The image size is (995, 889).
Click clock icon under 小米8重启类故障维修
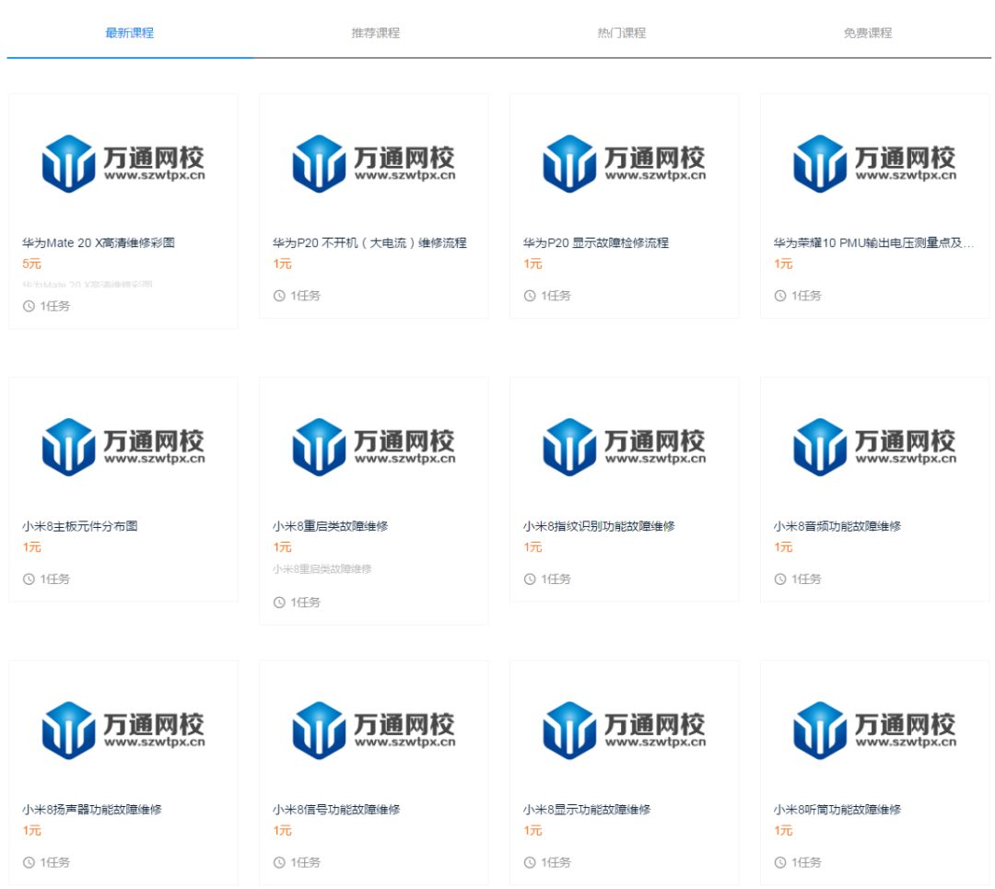279,602
